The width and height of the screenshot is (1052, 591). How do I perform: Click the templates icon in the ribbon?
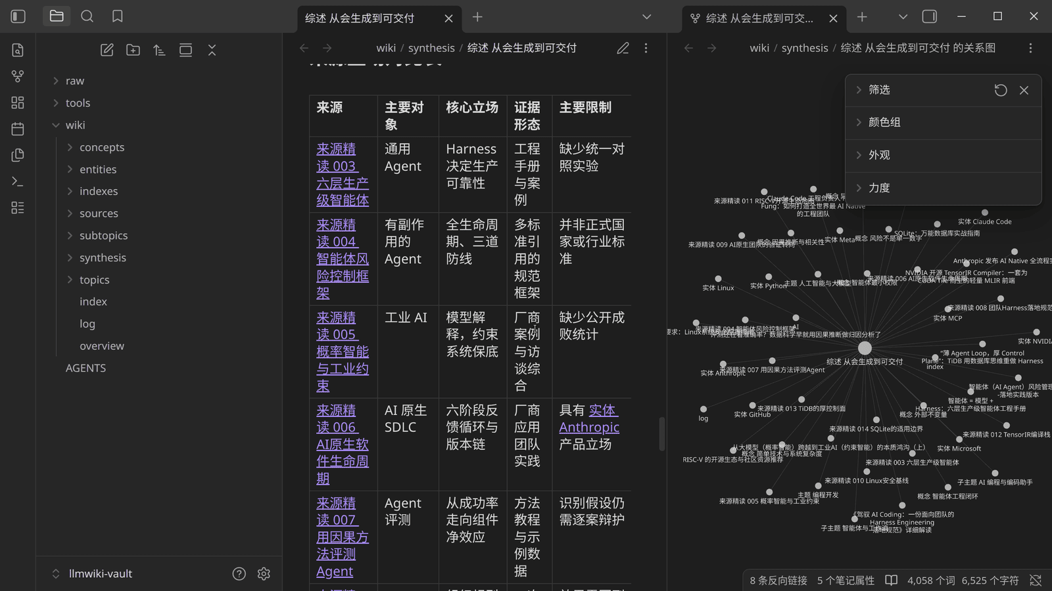tap(18, 155)
